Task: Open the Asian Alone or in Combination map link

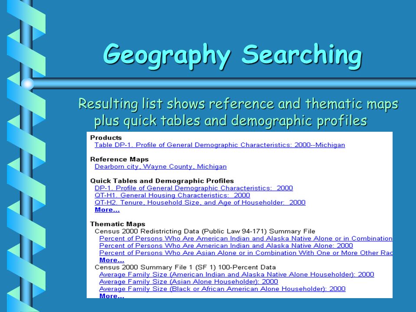Action: click(x=246, y=253)
